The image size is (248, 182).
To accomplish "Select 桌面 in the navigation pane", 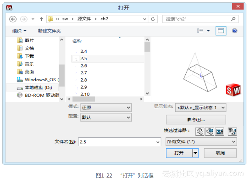I will point(26,72).
